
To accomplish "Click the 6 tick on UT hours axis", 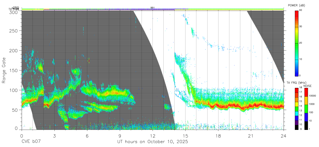I will pos(87,136).
